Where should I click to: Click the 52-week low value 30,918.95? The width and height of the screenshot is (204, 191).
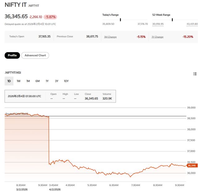(x=158, y=24)
